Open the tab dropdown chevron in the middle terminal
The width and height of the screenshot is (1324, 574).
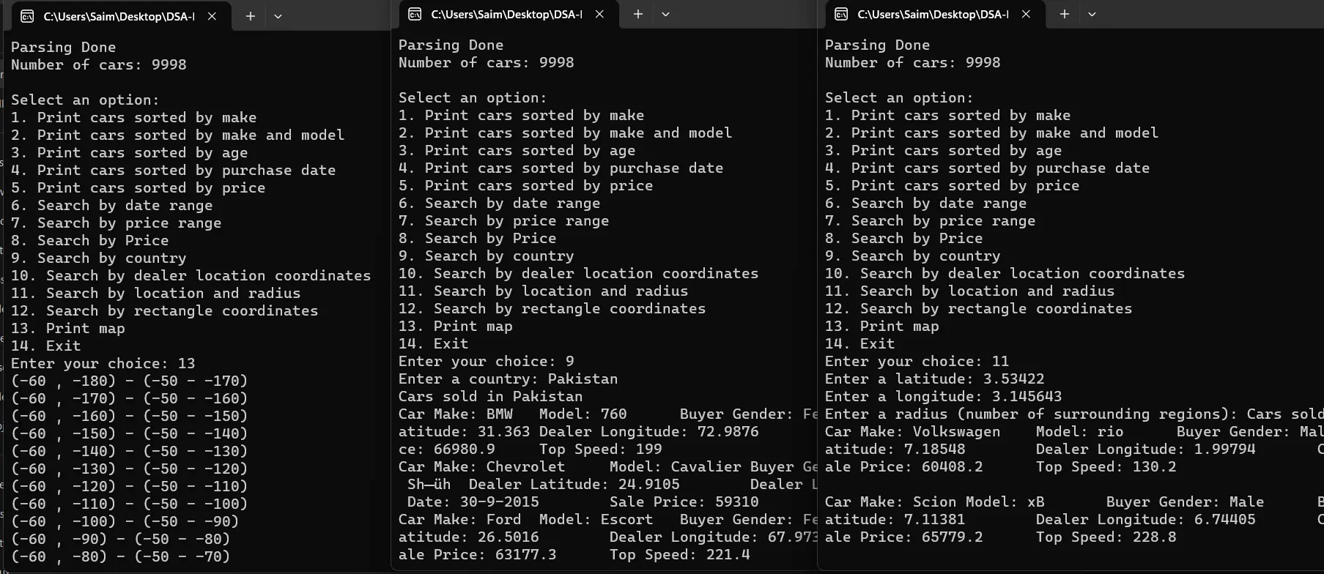665,14
